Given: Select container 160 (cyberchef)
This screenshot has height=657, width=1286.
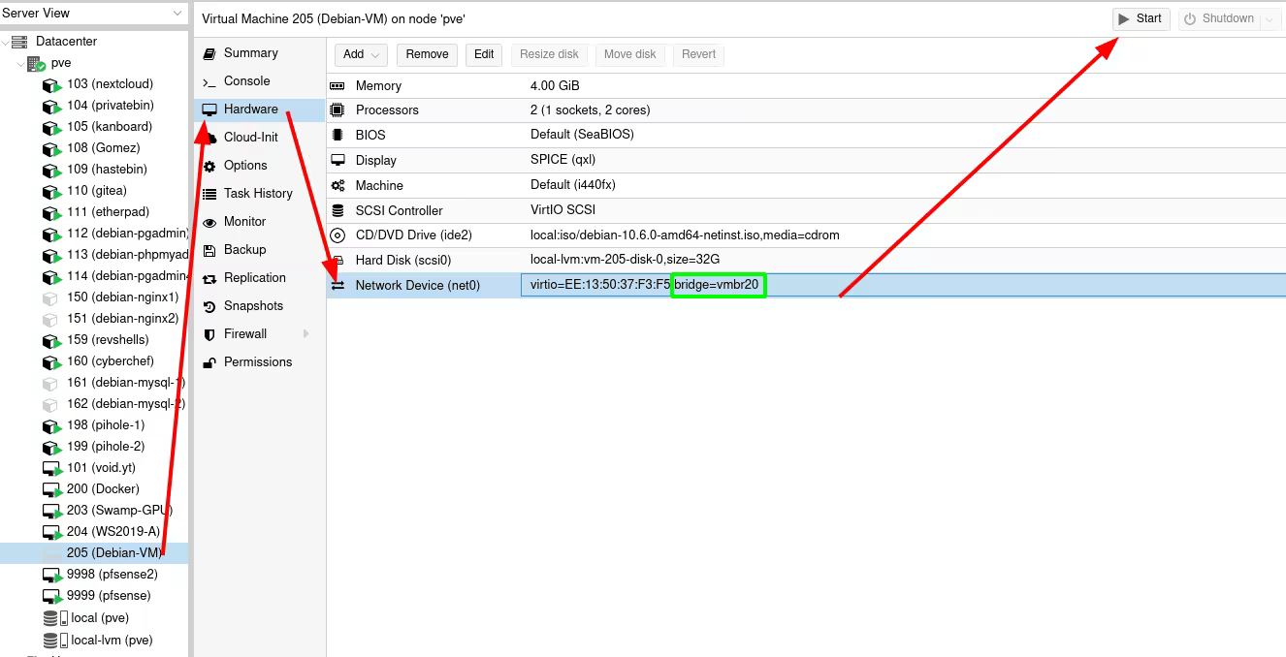Looking at the screenshot, I should click(x=111, y=361).
